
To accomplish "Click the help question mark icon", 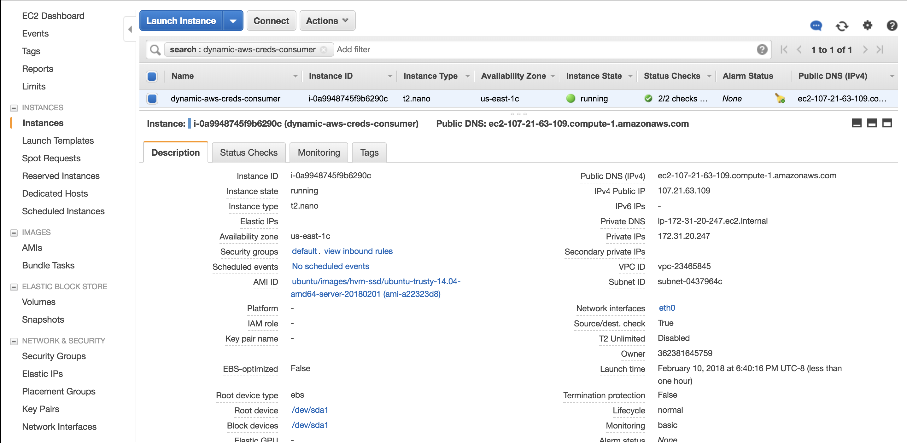I will tap(892, 25).
